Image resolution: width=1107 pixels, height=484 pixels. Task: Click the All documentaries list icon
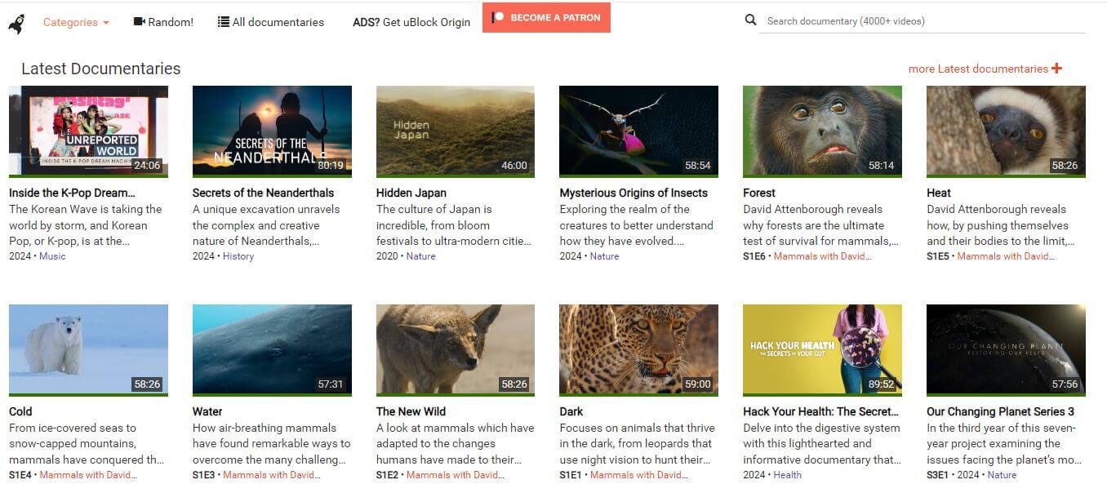click(224, 22)
